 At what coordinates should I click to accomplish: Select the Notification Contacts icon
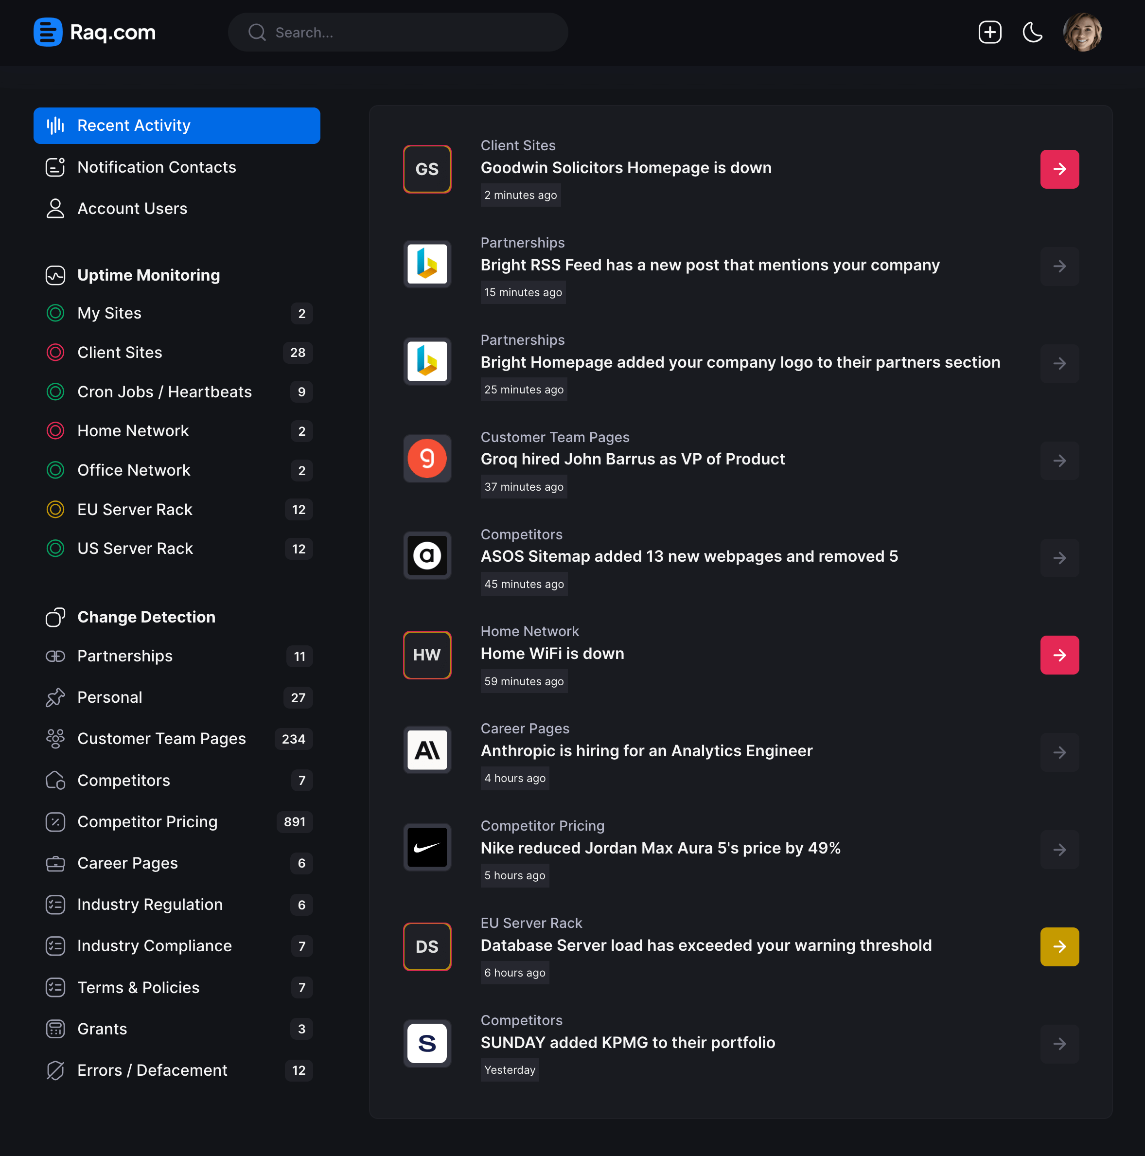click(x=55, y=167)
